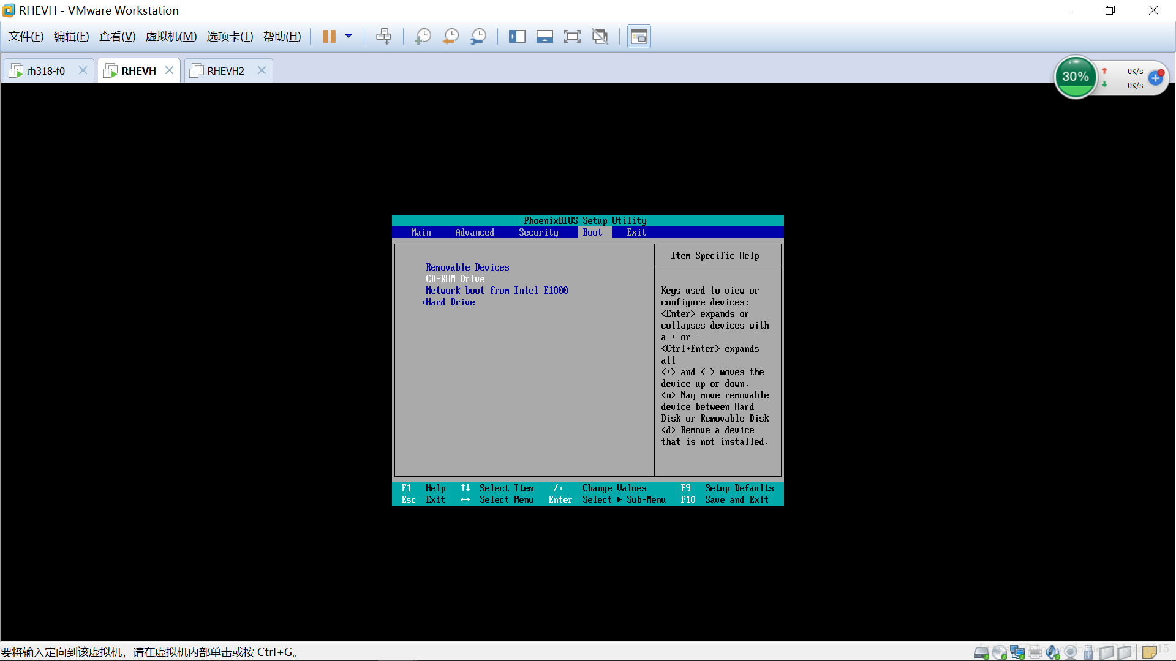This screenshot has height=661, width=1176.
Task: Click the hard disk status icon
Action: tap(982, 652)
